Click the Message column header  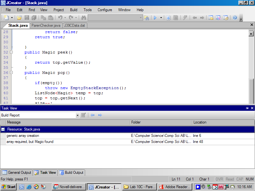pos(68,122)
